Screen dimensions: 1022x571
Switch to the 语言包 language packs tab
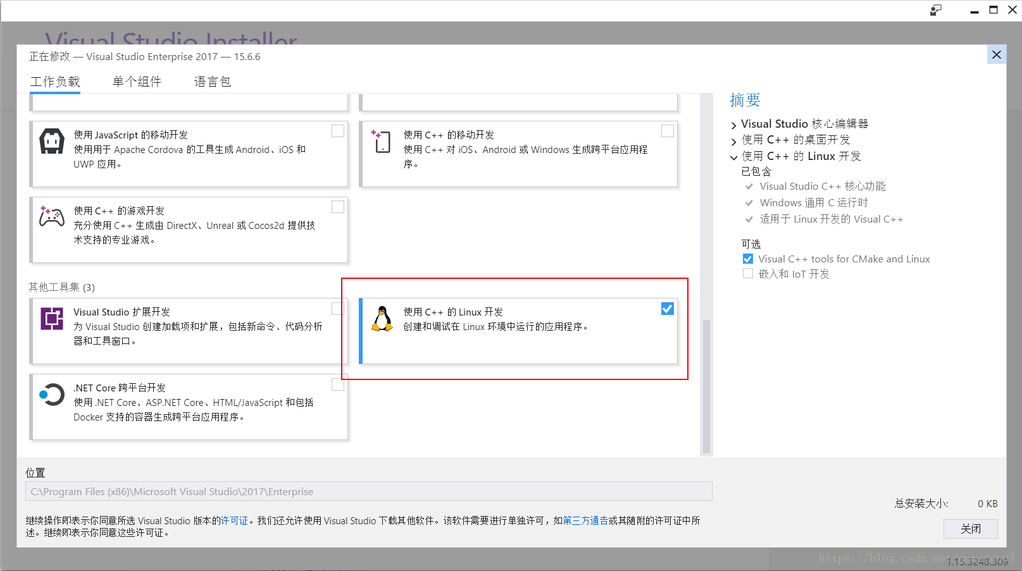[x=213, y=82]
